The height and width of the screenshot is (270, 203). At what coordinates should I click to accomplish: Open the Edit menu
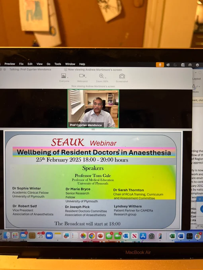[30, 64]
